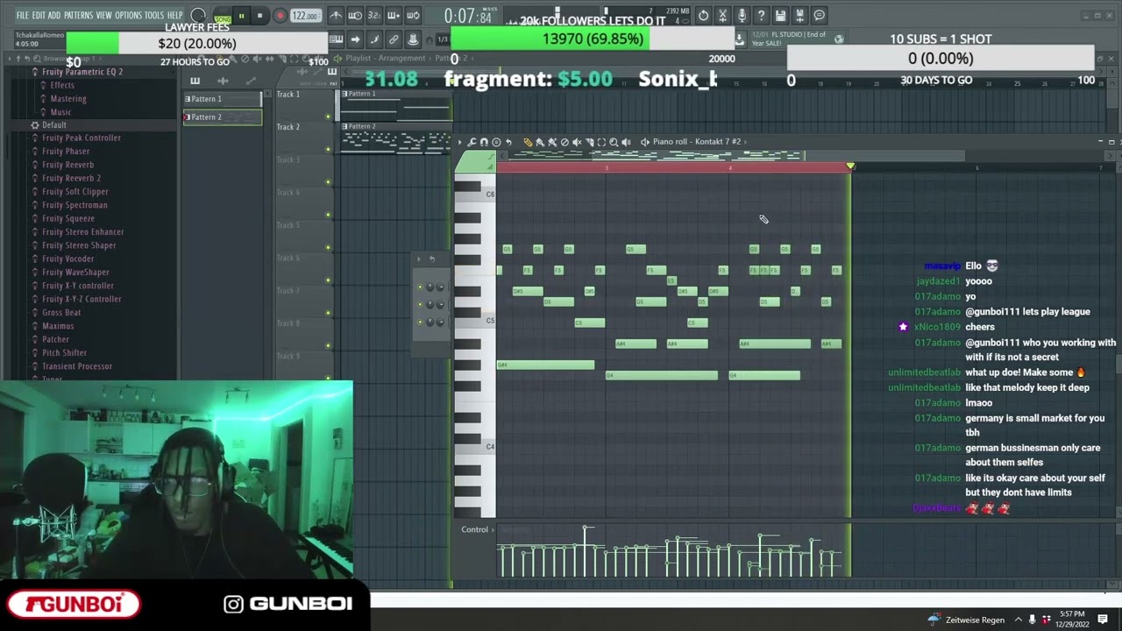Click the piano roll playback speaker icon
Image resolution: width=1122 pixels, height=631 pixels.
tap(626, 142)
